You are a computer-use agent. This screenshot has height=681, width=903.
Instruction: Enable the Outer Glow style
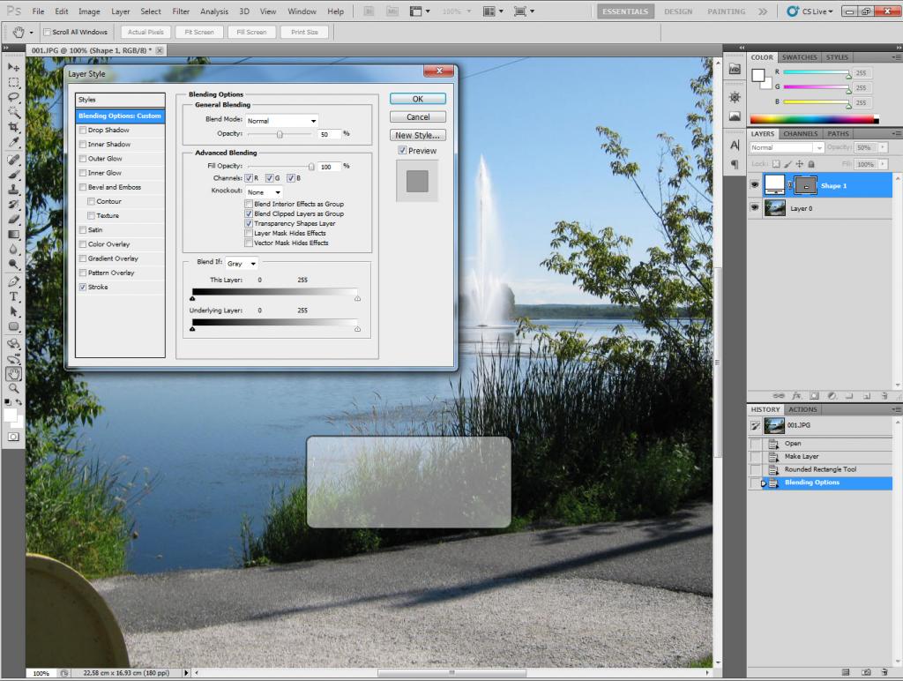tap(83, 159)
